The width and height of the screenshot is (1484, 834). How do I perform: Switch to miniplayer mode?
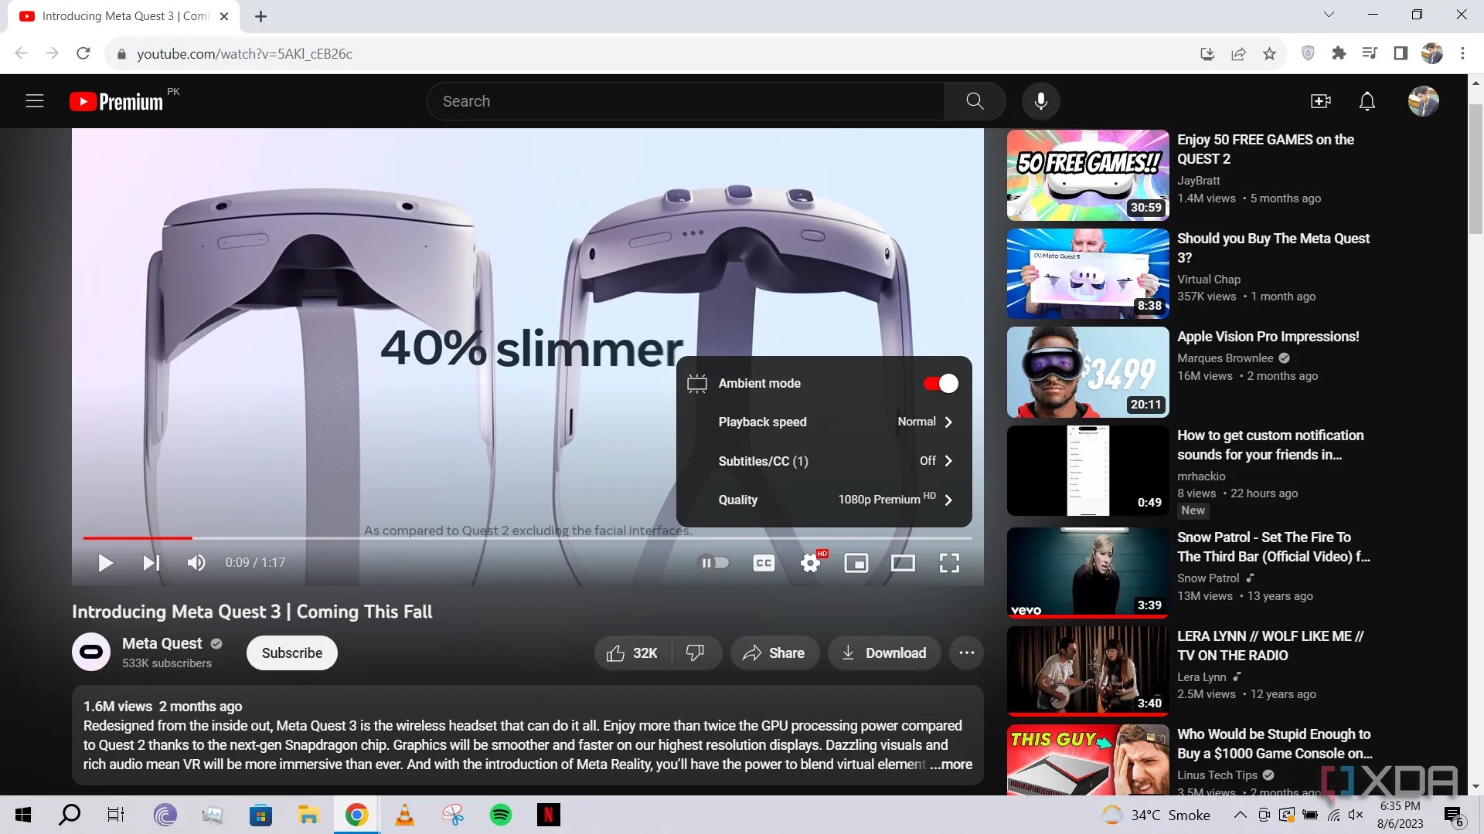[x=856, y=563]
